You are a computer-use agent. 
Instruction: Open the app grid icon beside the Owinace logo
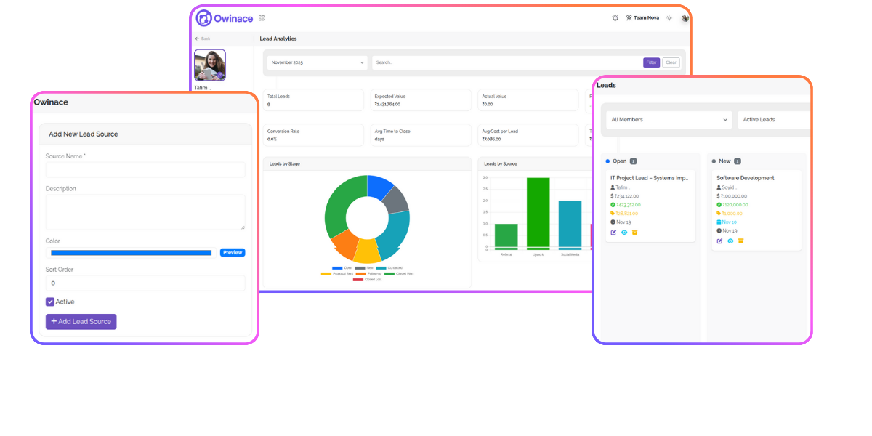point(262,18)
